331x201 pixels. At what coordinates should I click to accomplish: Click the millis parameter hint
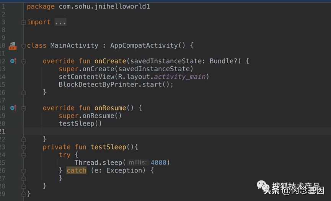pos(138,162)
